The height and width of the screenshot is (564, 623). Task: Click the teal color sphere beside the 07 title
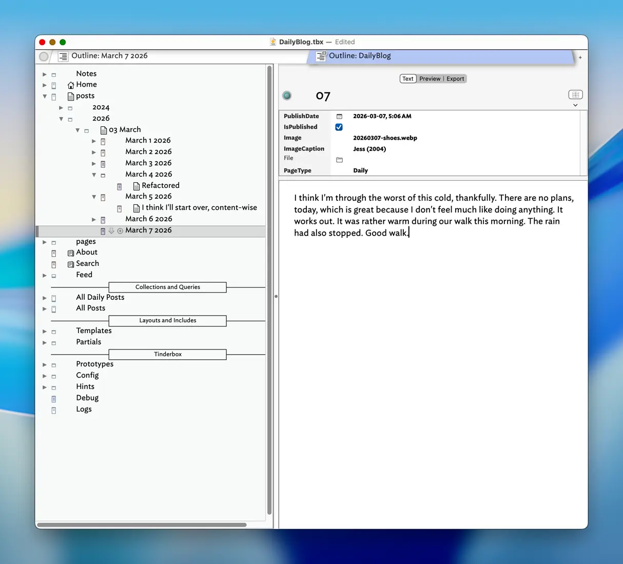(287, 95)
